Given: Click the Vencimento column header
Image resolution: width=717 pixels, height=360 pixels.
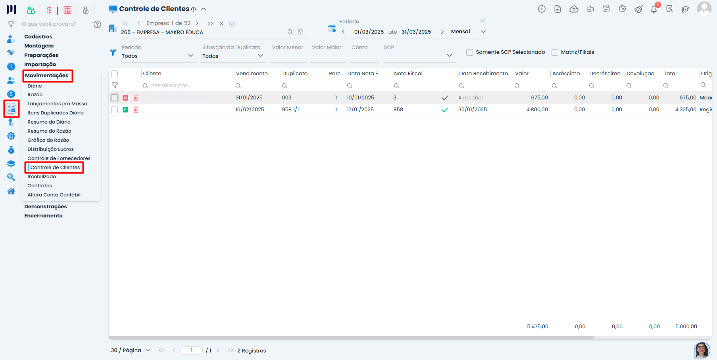Looking at the screenshot, I should point(252,74).
